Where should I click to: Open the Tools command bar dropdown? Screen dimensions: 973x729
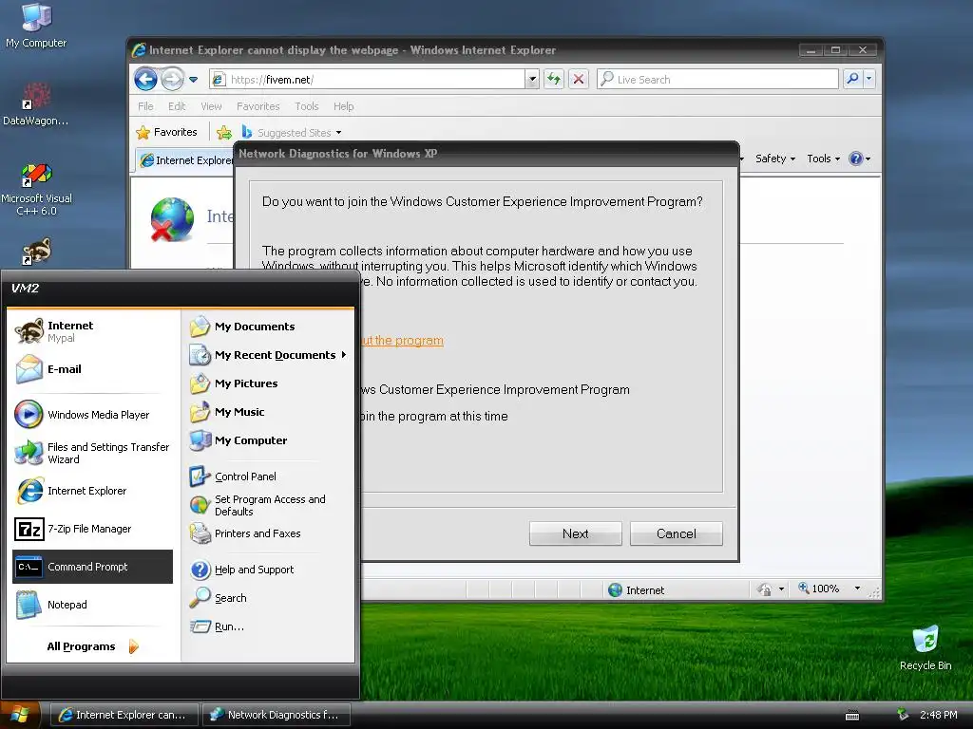pos(824,159)
